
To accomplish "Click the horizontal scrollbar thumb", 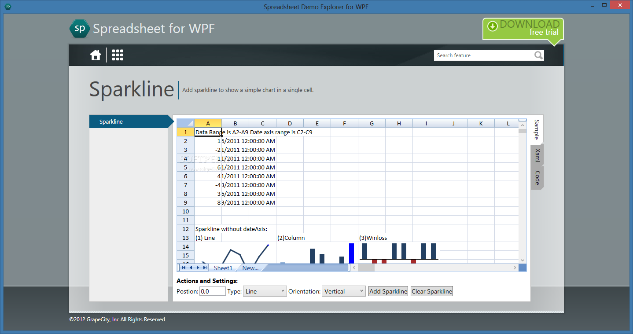I will point(366,268).
